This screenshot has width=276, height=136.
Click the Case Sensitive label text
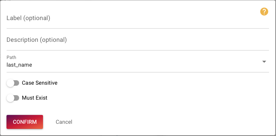pyautogui.click(x=40, y=83)
